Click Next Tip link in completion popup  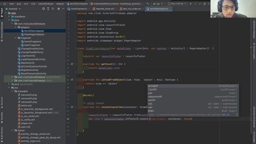tap(225, 115)
